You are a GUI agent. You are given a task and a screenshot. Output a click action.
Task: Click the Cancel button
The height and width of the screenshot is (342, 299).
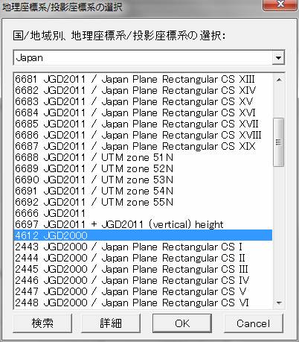(254, 323)
